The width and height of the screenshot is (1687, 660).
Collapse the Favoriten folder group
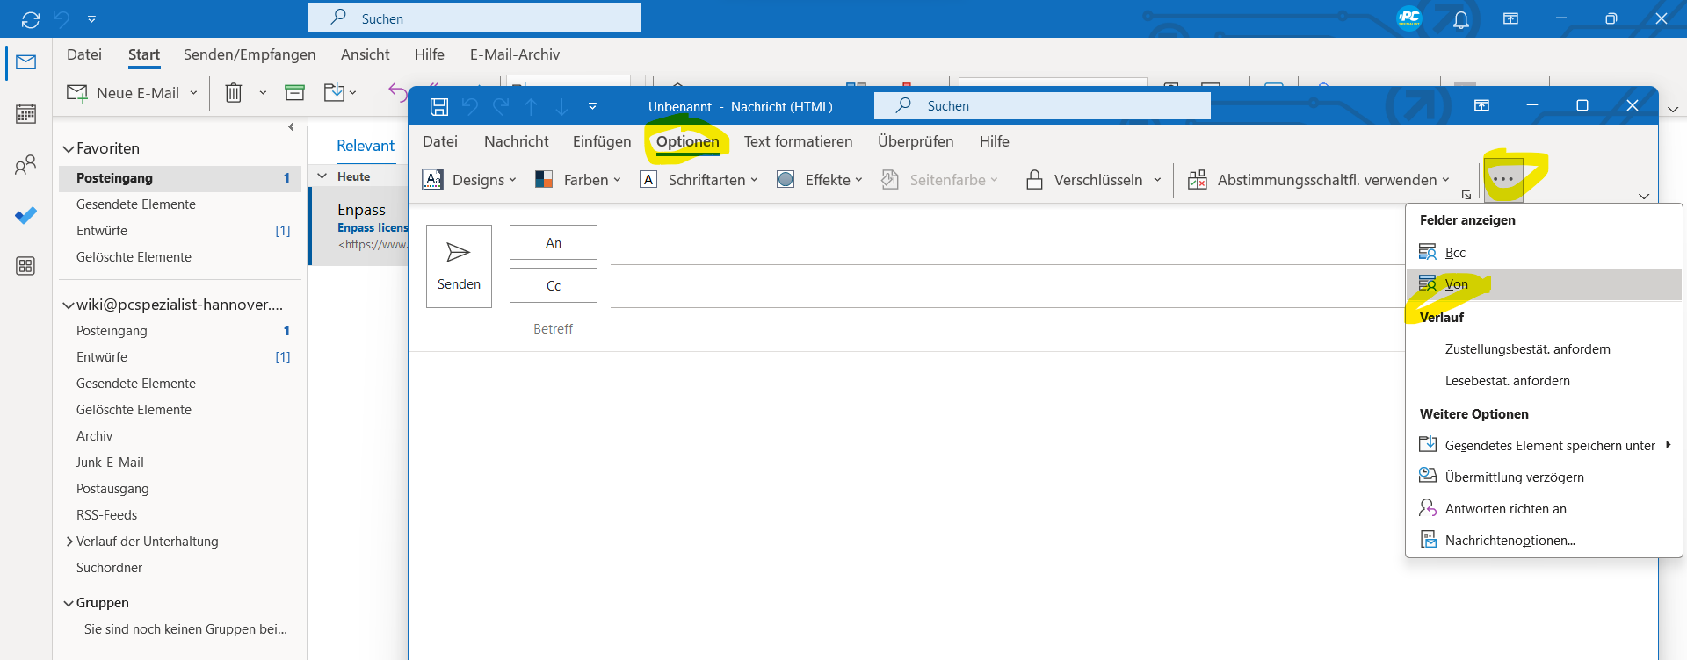tap(69, 149)
